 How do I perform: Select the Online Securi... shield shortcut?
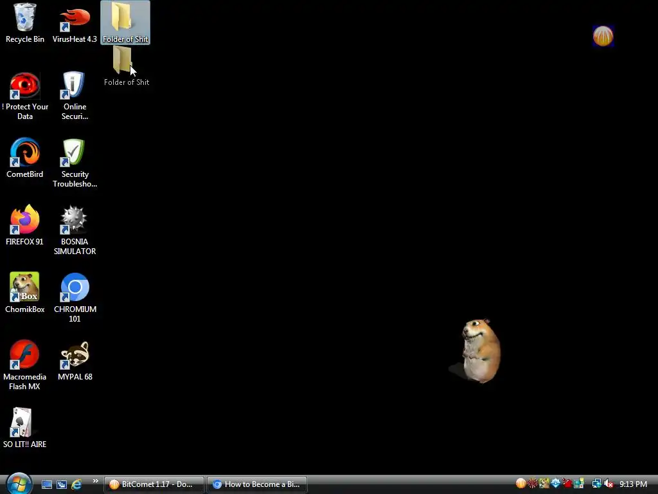tap(75, 96)
